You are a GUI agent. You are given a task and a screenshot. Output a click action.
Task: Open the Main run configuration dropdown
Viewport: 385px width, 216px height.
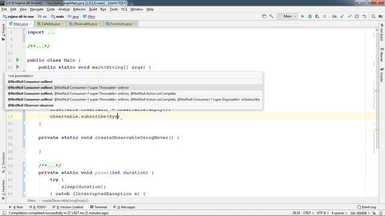coord(288,16)
